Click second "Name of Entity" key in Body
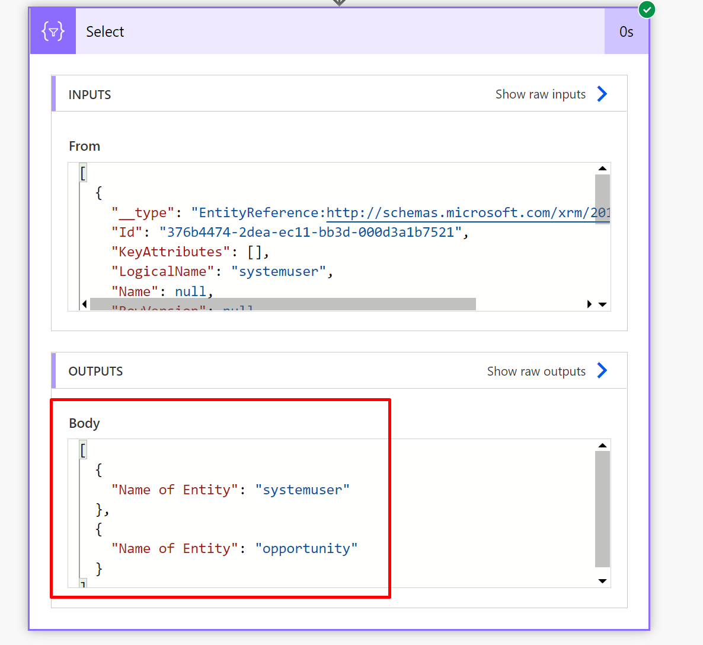 pyautogui.click(x=174, y=548)
